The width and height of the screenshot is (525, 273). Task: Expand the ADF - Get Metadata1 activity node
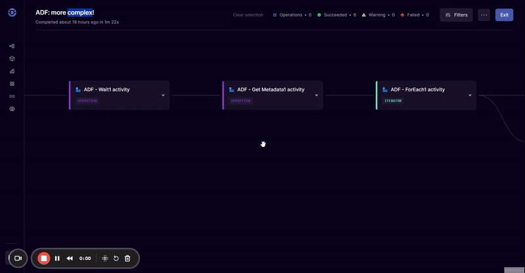click(316, 95)
